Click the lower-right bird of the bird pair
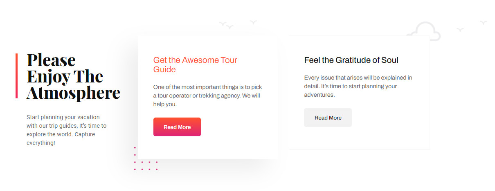The image size is (495, 191). click(230, 27)
